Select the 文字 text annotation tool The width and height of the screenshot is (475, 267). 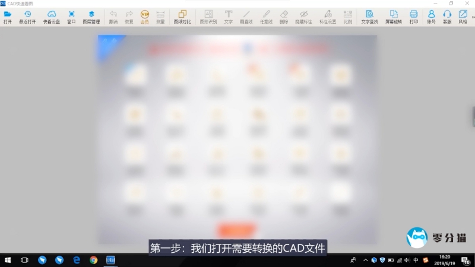pos(229,17)
